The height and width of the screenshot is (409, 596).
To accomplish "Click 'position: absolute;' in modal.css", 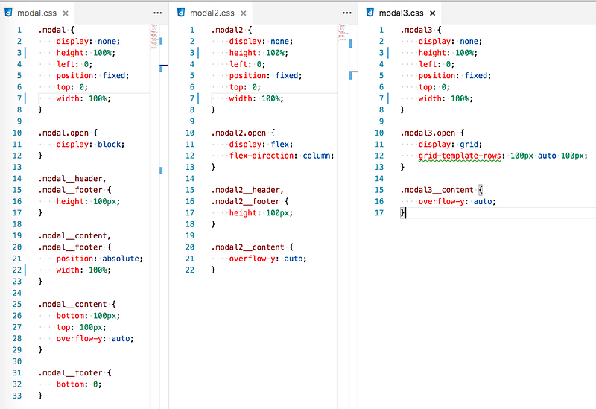I will 100,259.
